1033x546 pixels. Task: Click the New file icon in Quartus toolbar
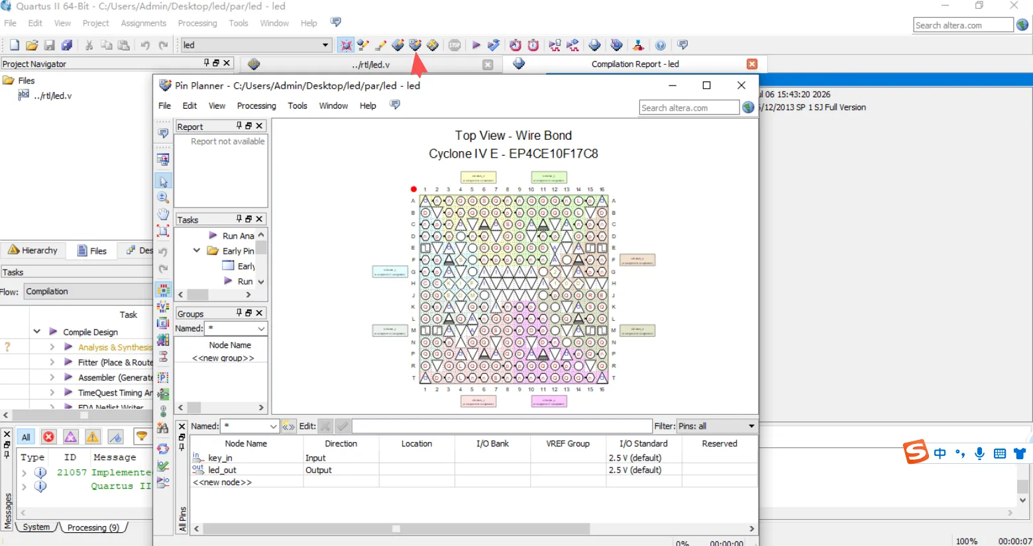pyautogui.click(x=14, y=45)
